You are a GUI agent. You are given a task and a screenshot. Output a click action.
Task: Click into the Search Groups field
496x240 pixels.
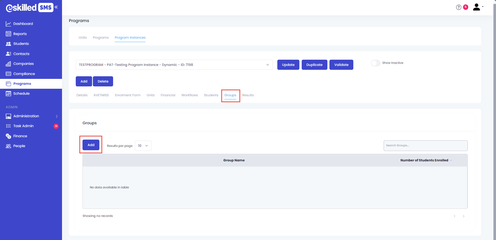[x=425, y=146]
